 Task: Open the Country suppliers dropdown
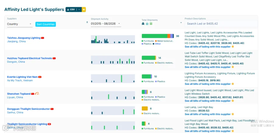(x=20, y=24)
